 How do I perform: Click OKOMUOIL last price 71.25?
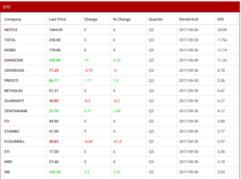coord(54,70)
